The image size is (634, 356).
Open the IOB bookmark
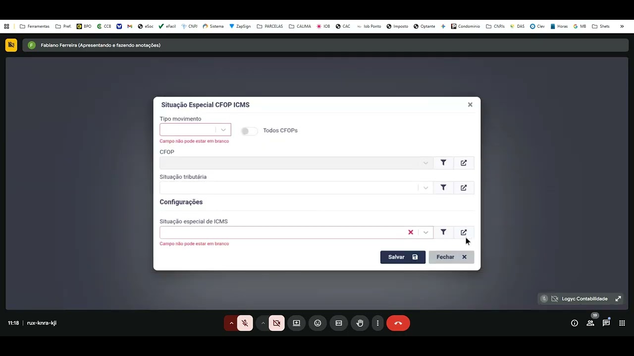(x=323, y=26)
